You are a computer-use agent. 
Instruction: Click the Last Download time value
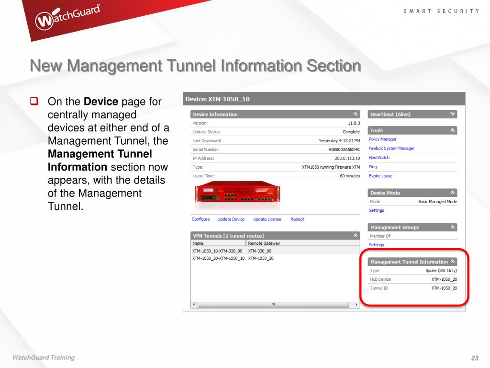(x=339, y=141)
